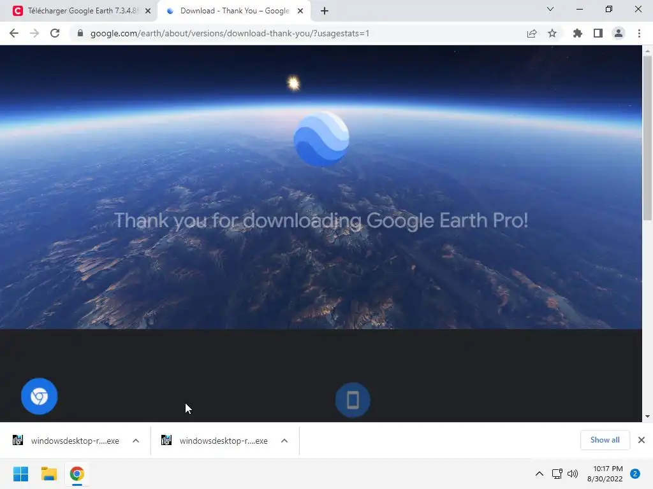653x489 pixels.
Task: Open the tab search chevron
Action: tap(550, 9)
